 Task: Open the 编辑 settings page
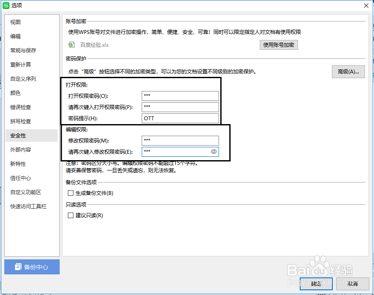click(x=15, y=36)
